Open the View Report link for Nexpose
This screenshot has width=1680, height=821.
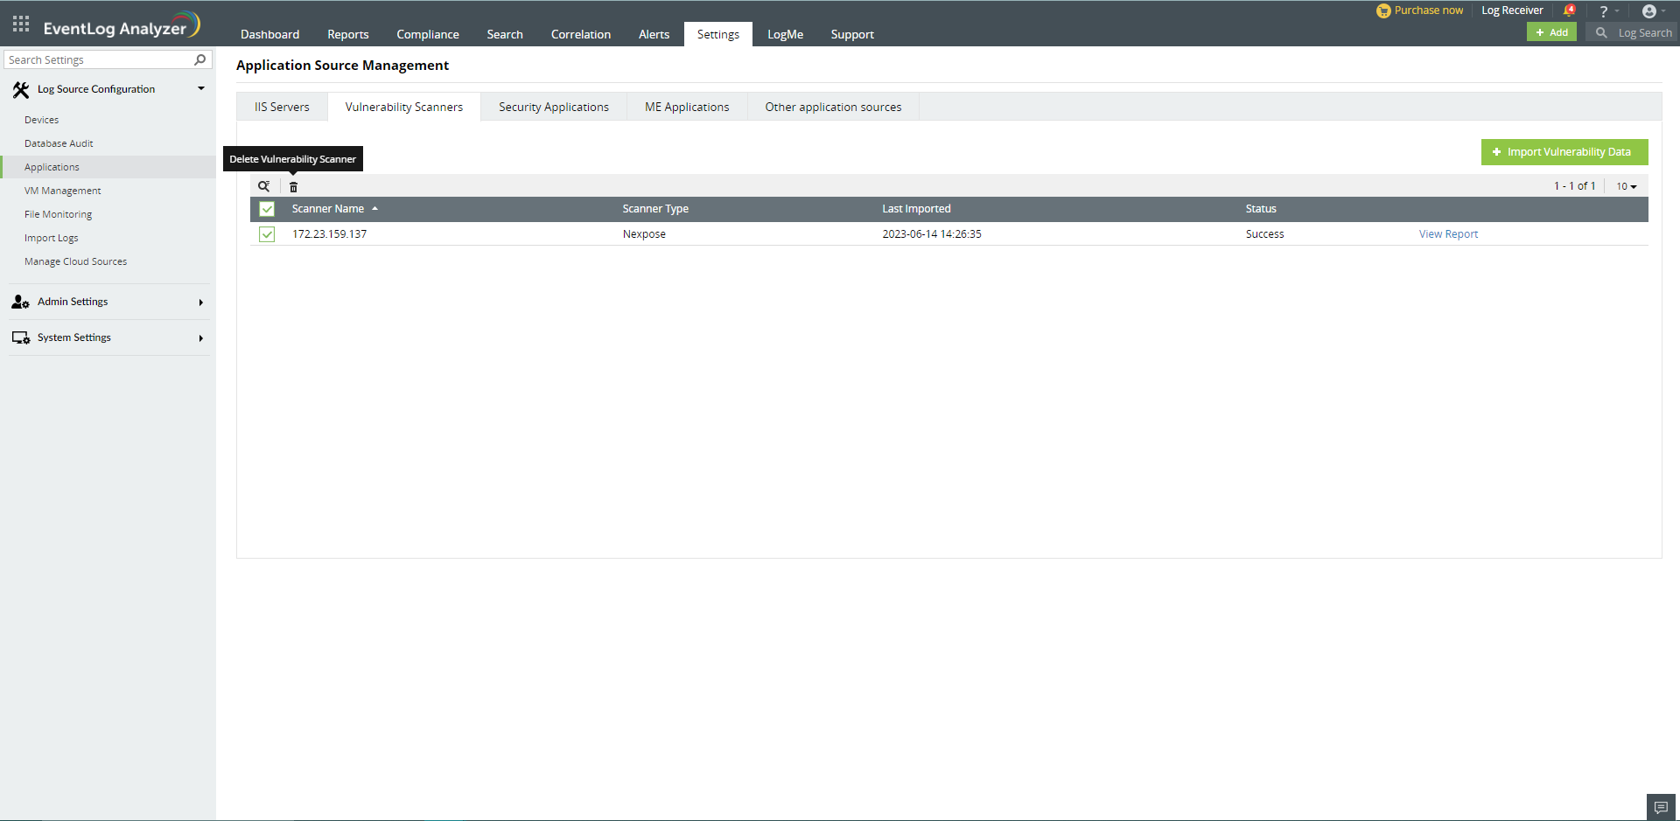[1447, 233]
